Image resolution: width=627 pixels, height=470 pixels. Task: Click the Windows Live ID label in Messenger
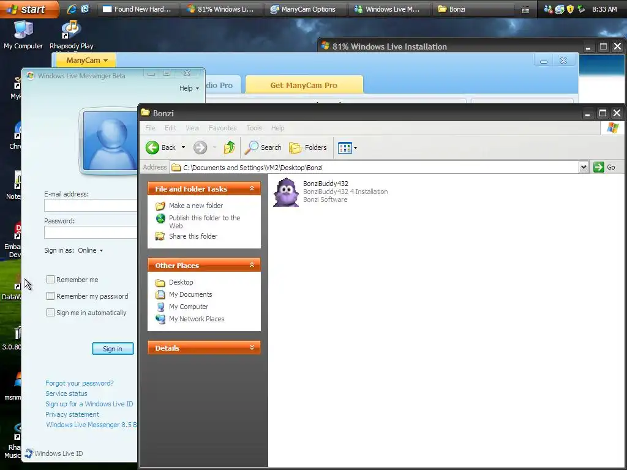[58, 453]
